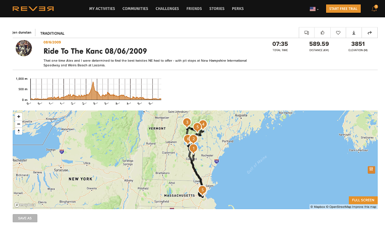This screenshot has height=233, width=385.
Task: Click the REVER logo
Action: pos(34,8)
